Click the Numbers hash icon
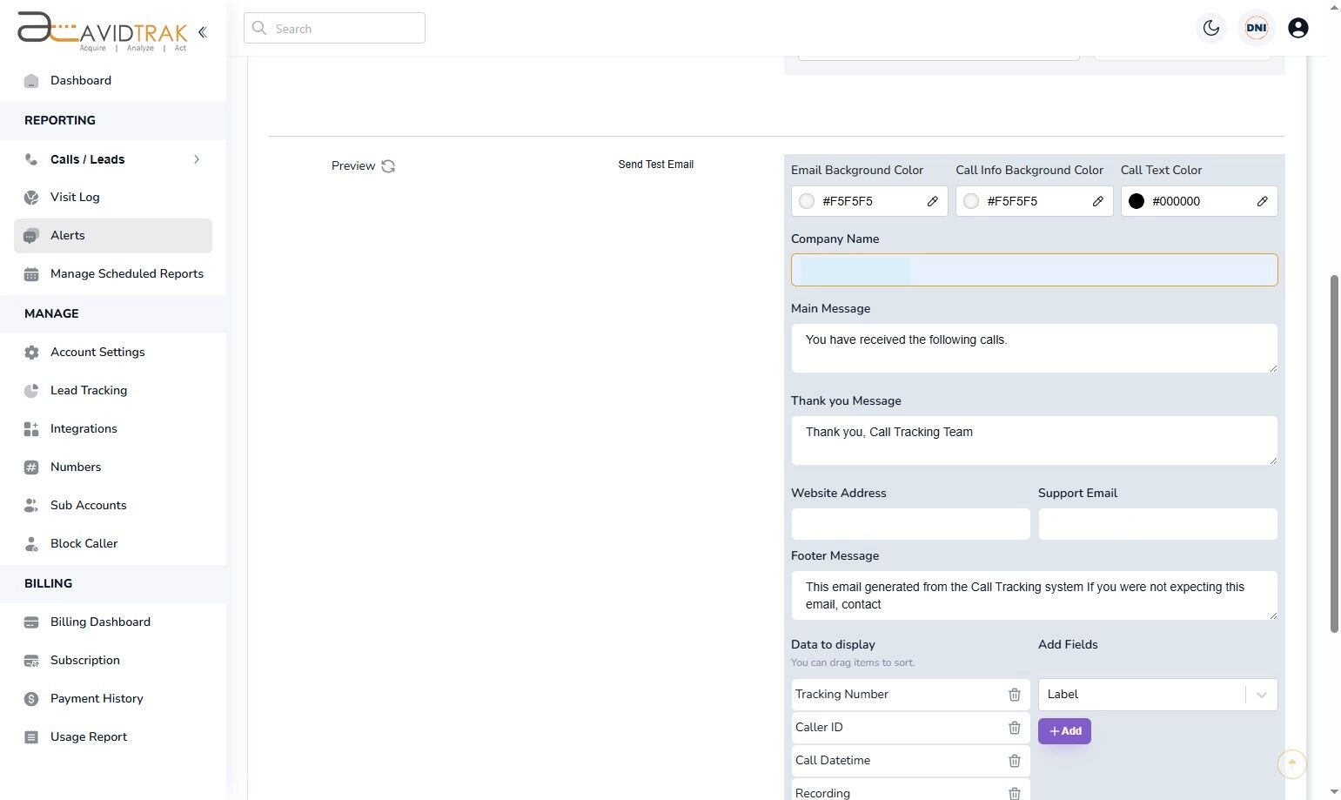 click(x=31, y=467)
